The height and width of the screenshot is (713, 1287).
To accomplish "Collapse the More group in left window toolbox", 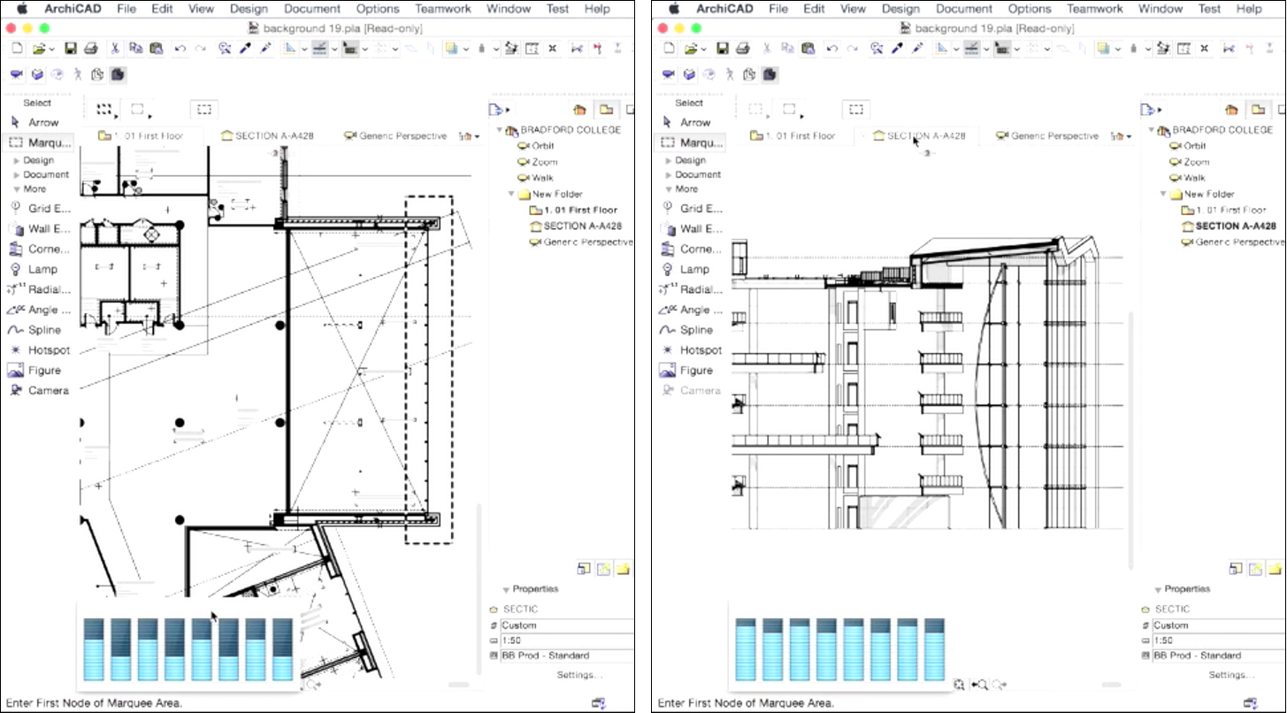I will (x=17, y=188).
